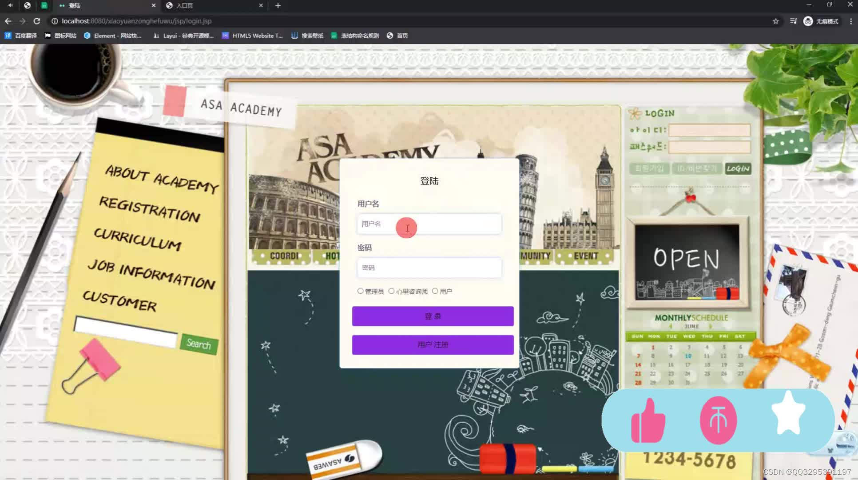Screen dimensions: 858x480
Task: Click the green pinned tab
Action: coord(44,5)
